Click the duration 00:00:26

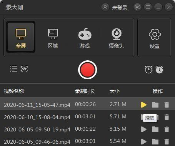85,104
